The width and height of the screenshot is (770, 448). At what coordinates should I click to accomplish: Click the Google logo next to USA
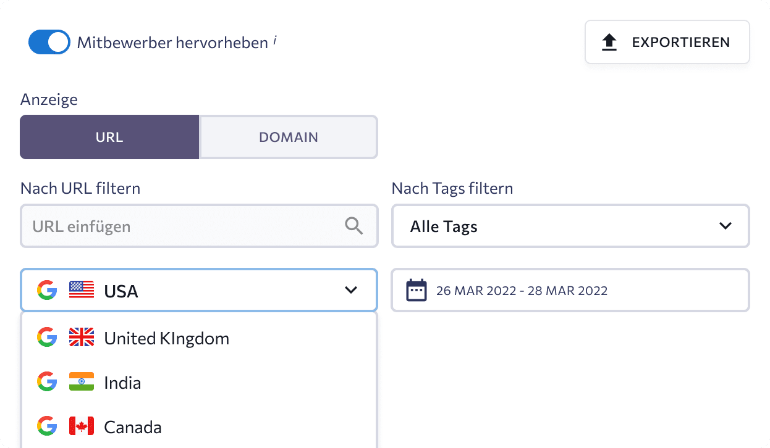(47, 290)
